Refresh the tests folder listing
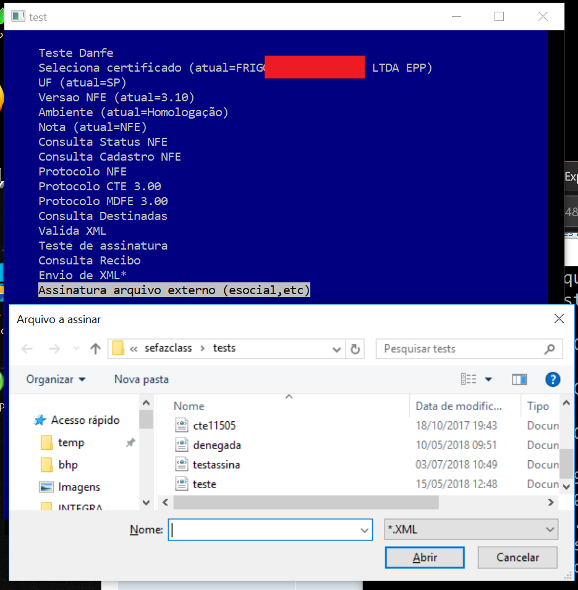 coord(355,349)
